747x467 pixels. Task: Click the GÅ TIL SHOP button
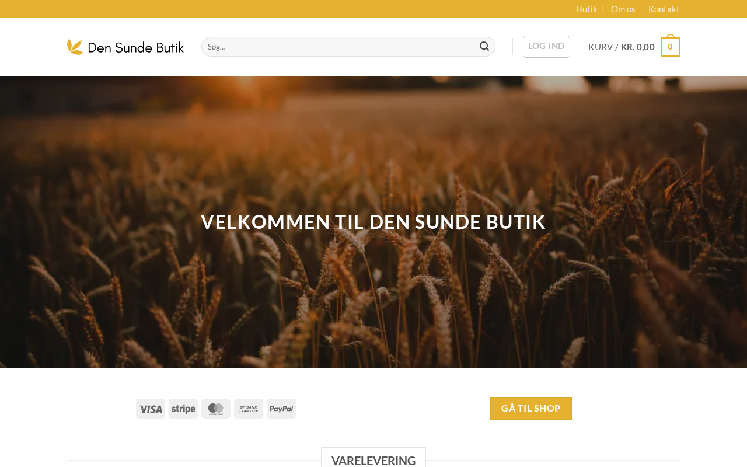(531, 408)
